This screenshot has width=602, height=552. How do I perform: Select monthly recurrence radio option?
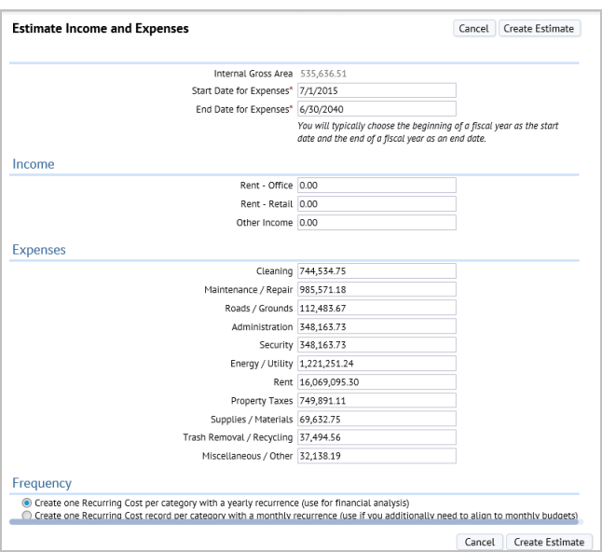tap(26, 515)
